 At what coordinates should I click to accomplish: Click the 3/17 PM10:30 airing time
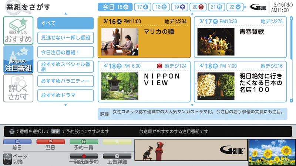coord(218,21)
